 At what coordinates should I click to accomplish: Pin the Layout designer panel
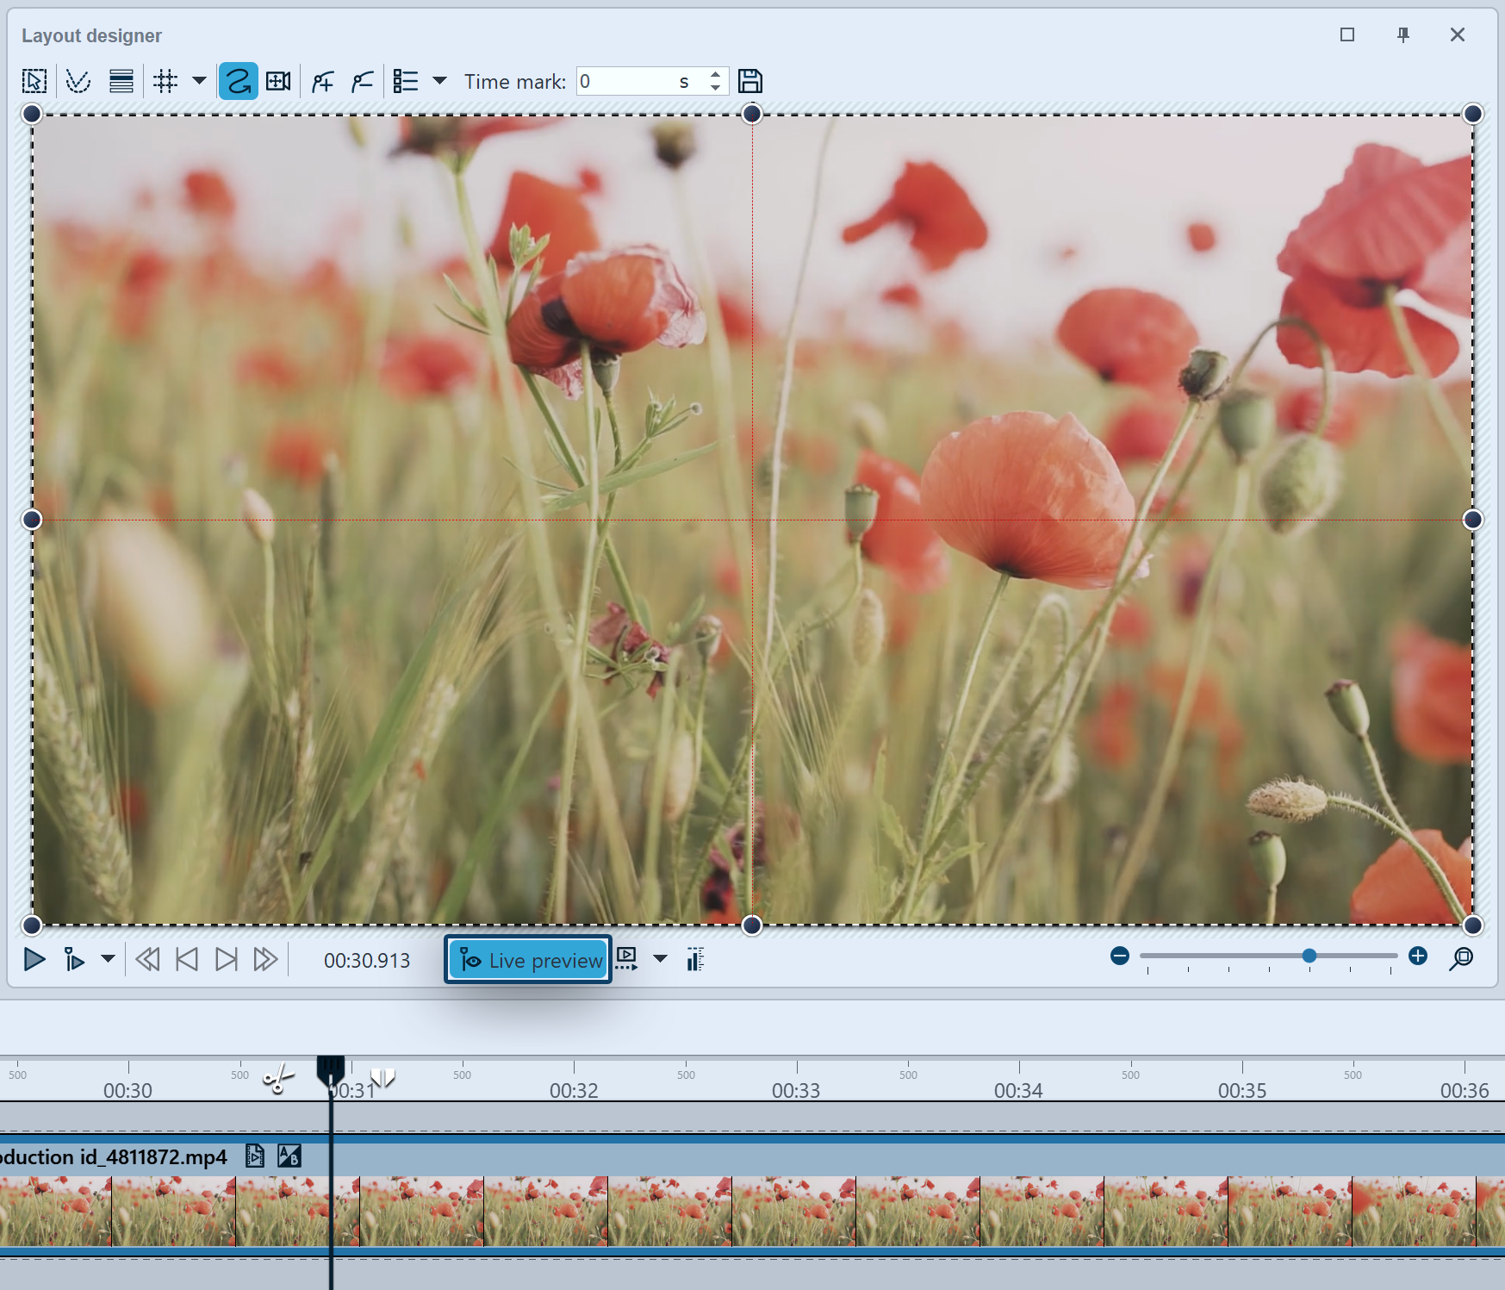click(1403, 35)
